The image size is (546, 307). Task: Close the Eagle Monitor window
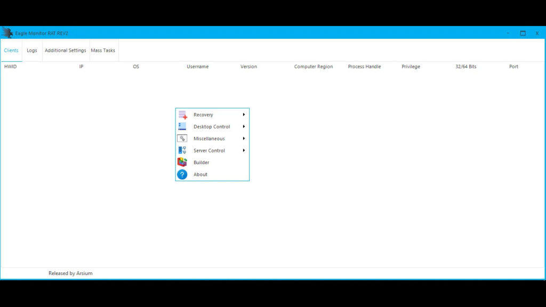pyautogui.click(x=537, y=33)
